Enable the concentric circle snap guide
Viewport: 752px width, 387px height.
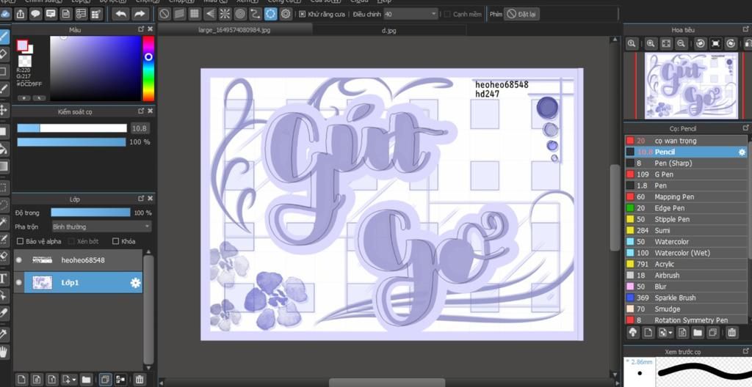point(240,14)
